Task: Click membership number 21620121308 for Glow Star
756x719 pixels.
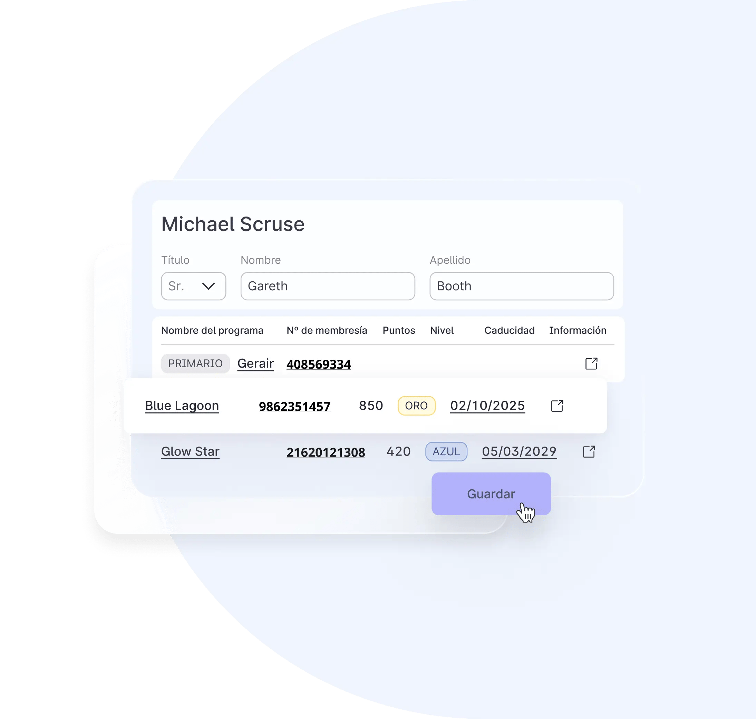Action: point(324,451)
